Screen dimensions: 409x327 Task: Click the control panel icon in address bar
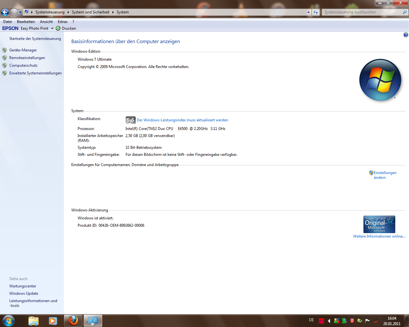coord(27,12)
